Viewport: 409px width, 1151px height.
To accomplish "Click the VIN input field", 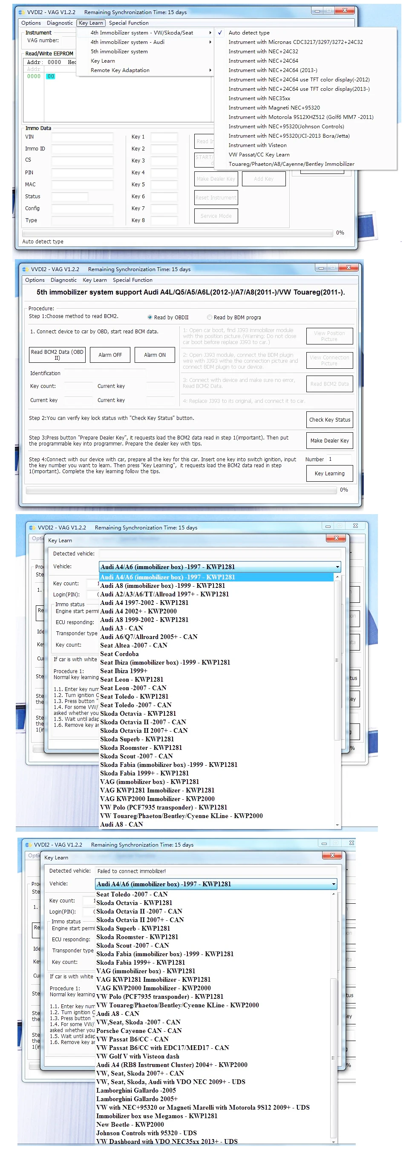I will (81, 137).
